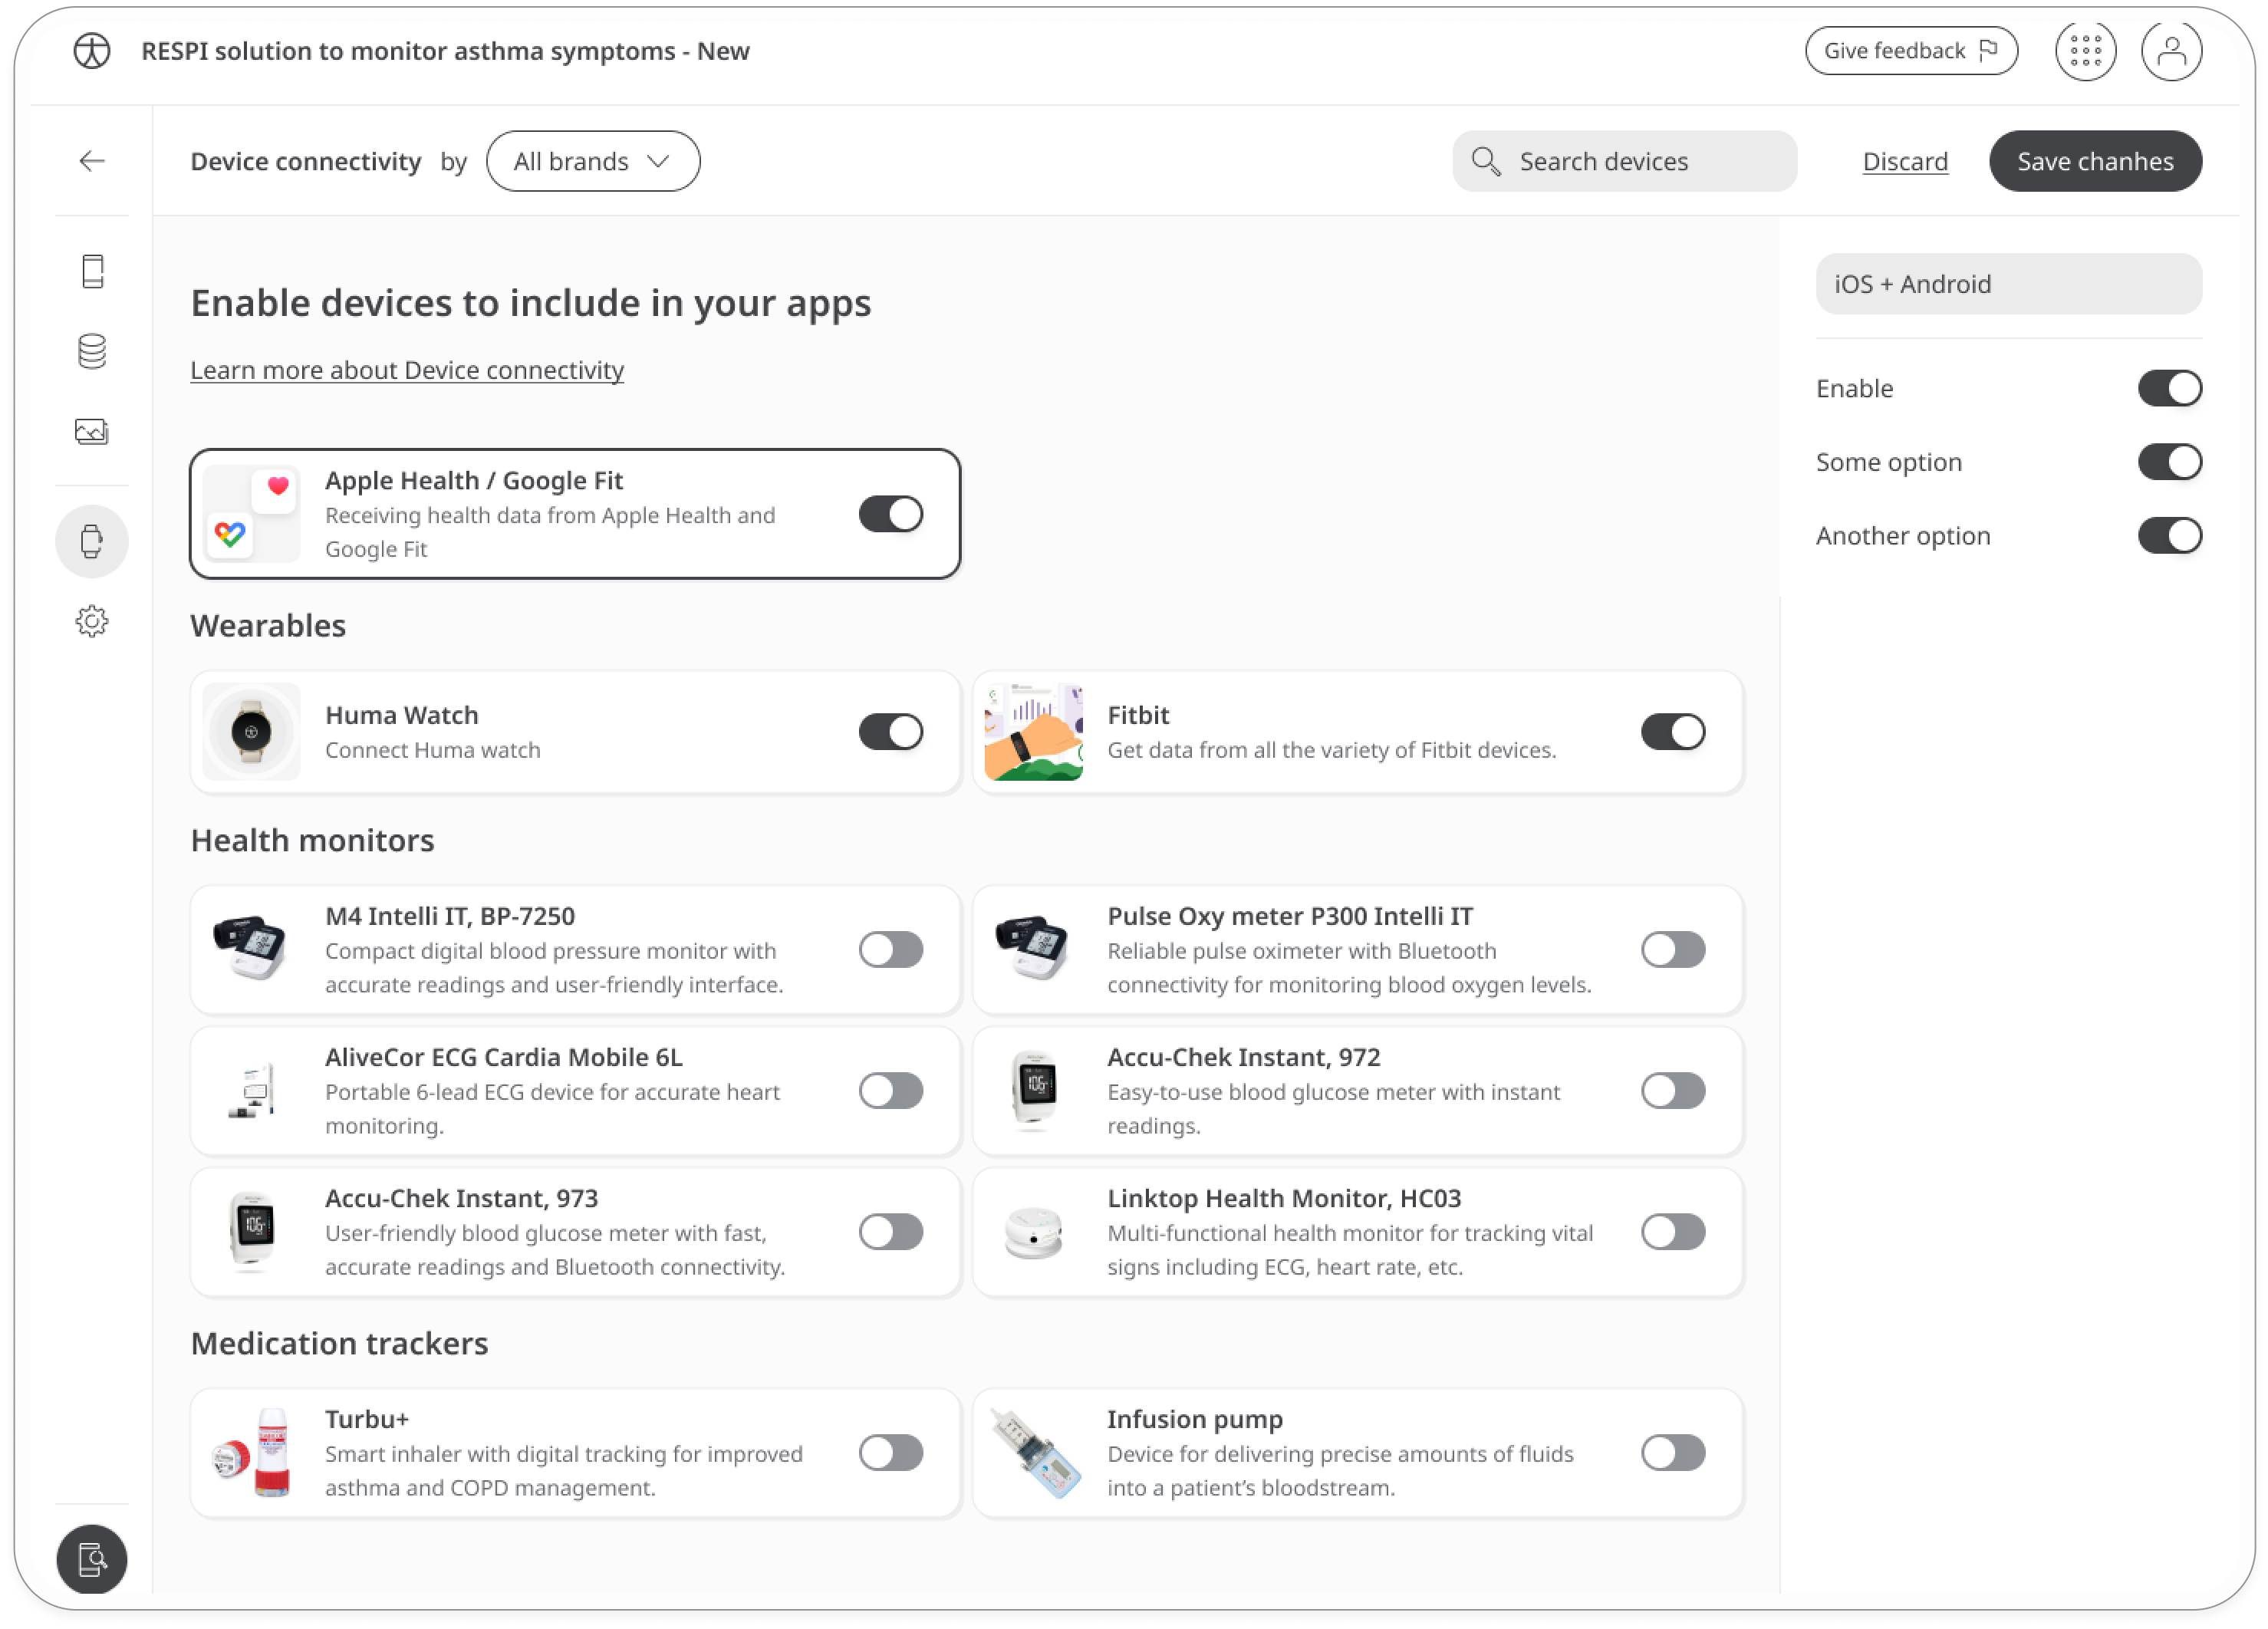Click the app logo icon in header
Image resolution: width=2268 pixels, height=1629 pixels.
[x=92, y=51]
